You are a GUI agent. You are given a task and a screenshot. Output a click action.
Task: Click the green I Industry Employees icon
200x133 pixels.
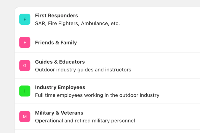click(25, 91)
